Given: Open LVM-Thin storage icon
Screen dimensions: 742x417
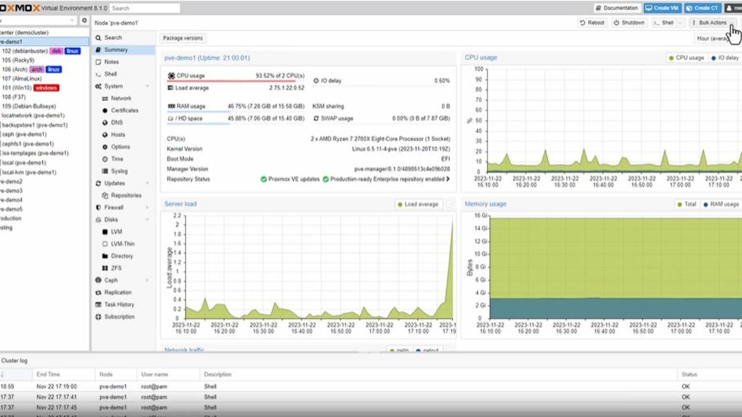Looking at the screenshot, I should click(105, 244).
